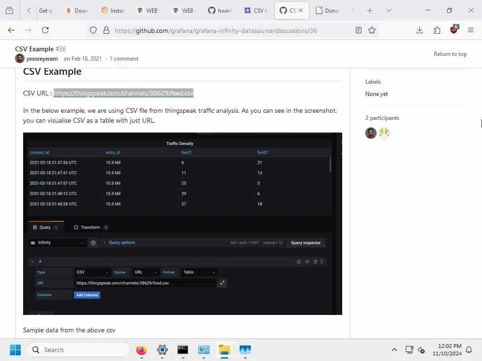Screen dimensions: 482x361
Task: Open Windows Start menu
Action: pyautogui.click(x=15, y=350)
